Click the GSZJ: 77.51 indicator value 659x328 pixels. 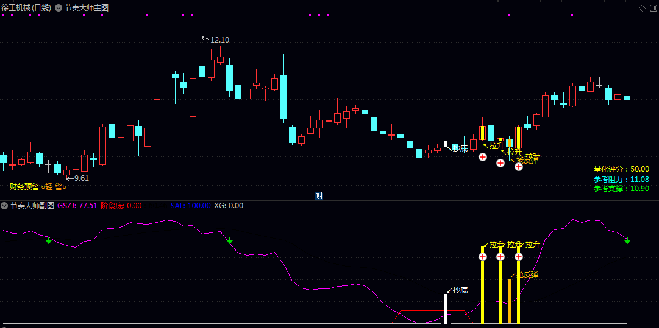pyautogui.click(x=78, y=206)
